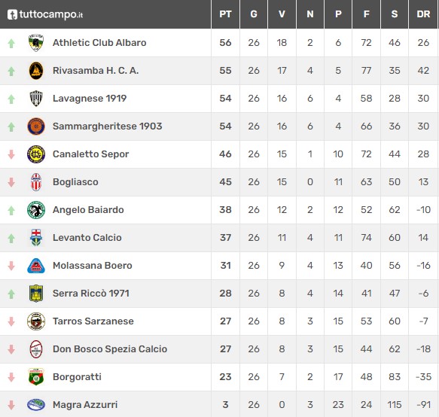Click Bogliasco red striped crest

pyautogui.click(x=36, y=182)
